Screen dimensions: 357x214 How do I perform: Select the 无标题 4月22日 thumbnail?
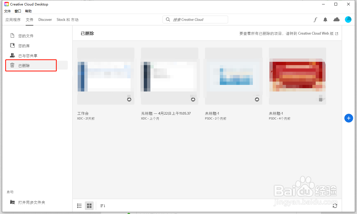(x=170, y=76)
